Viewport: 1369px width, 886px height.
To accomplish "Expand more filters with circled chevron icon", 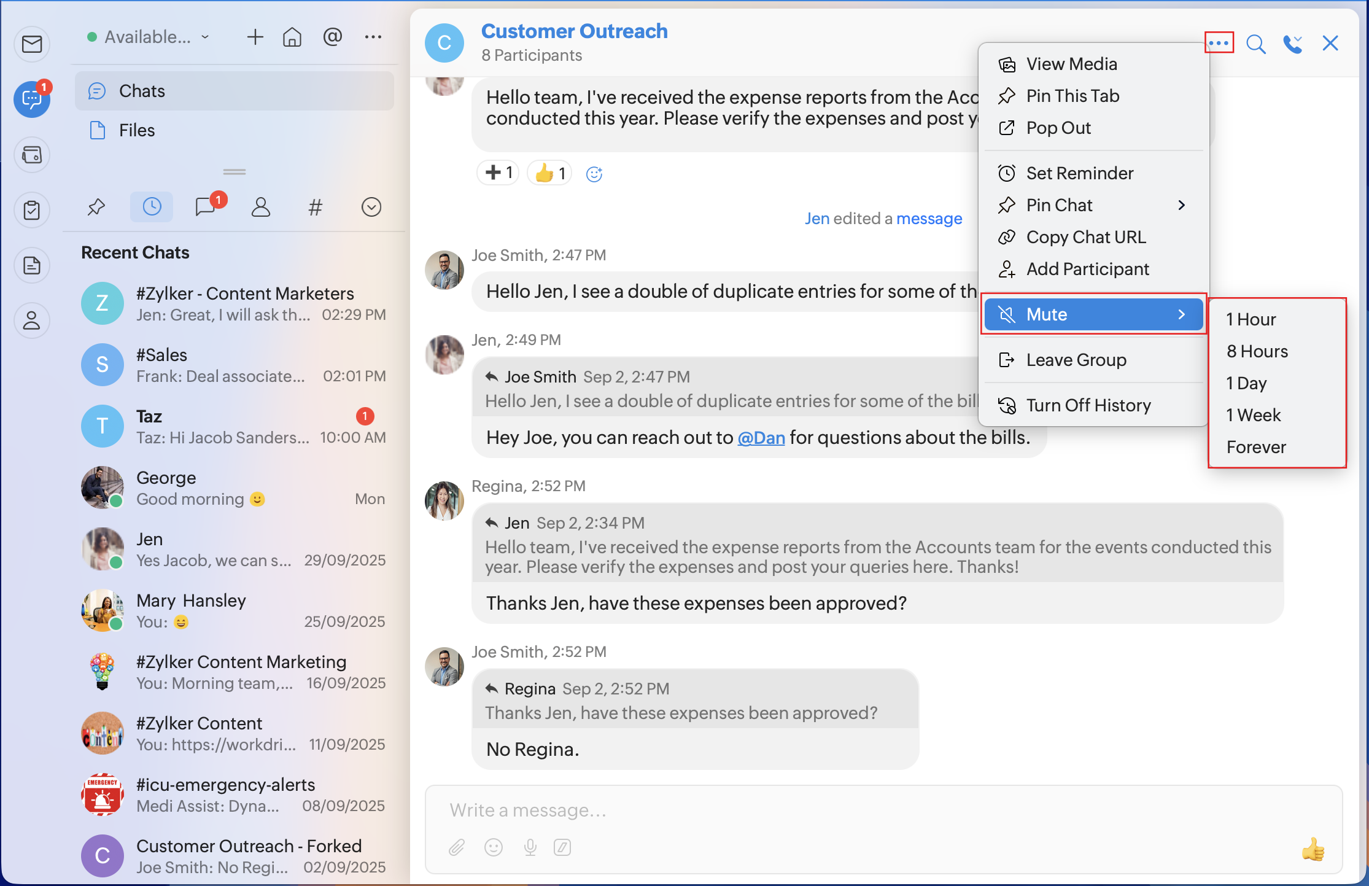I will tap(371, 207).
